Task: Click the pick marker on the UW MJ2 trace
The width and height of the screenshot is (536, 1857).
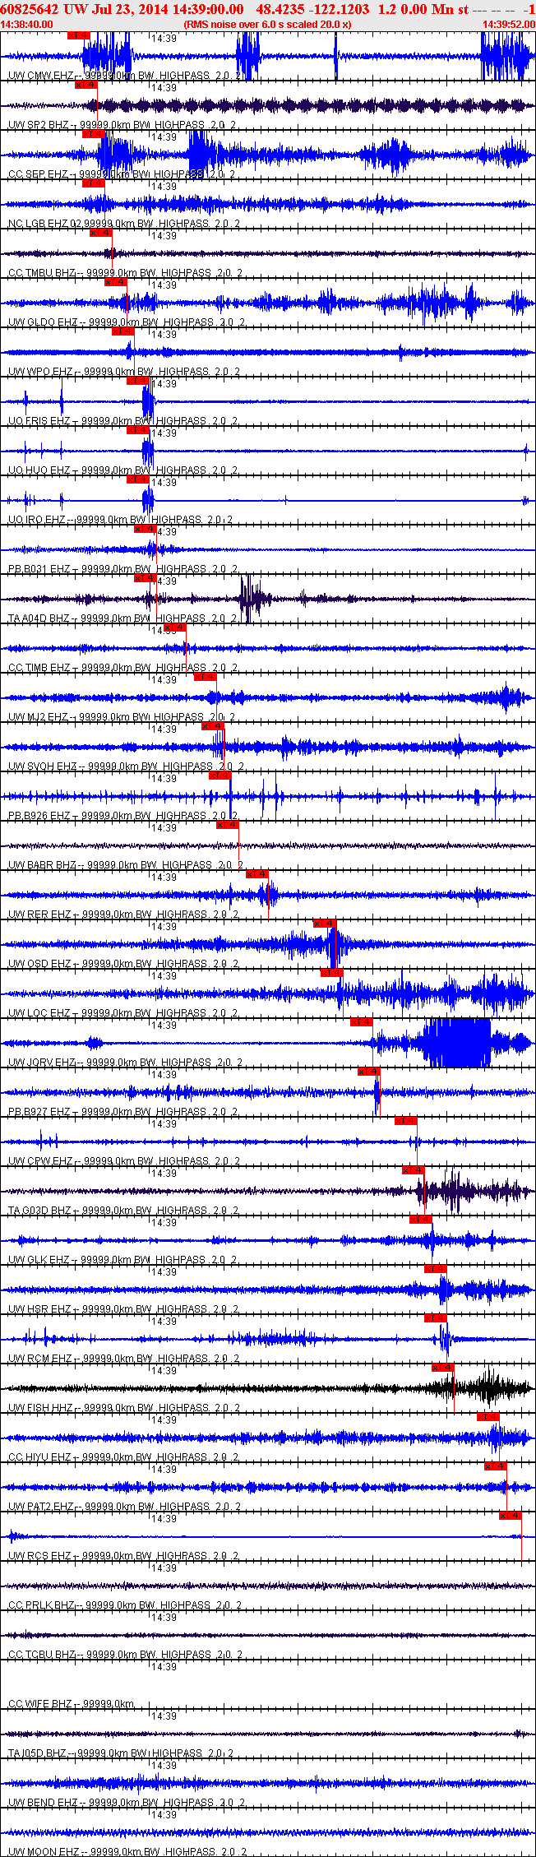Action: pos(205,677)
